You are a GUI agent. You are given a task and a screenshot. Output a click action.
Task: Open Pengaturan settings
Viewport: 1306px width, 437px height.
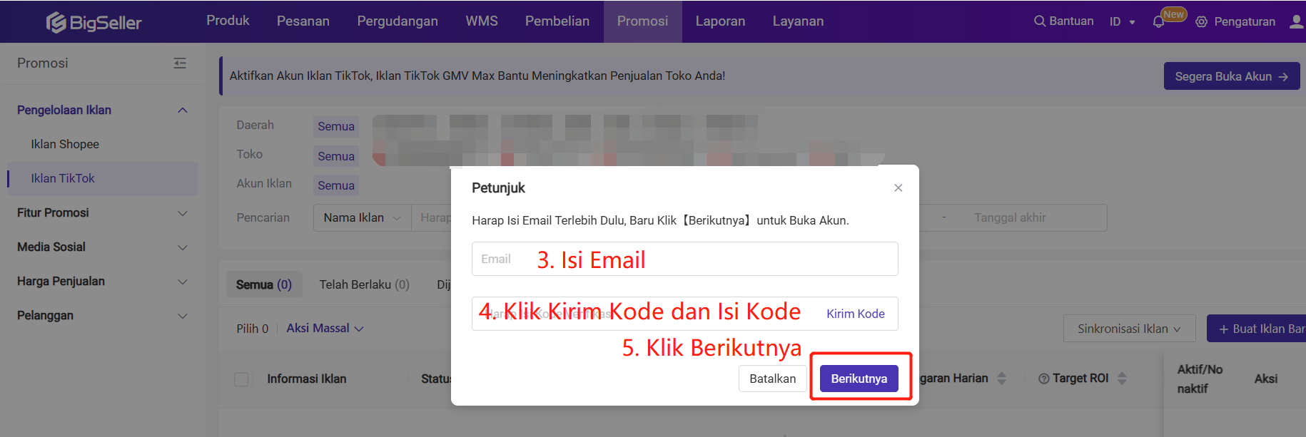pos(1235,21)
